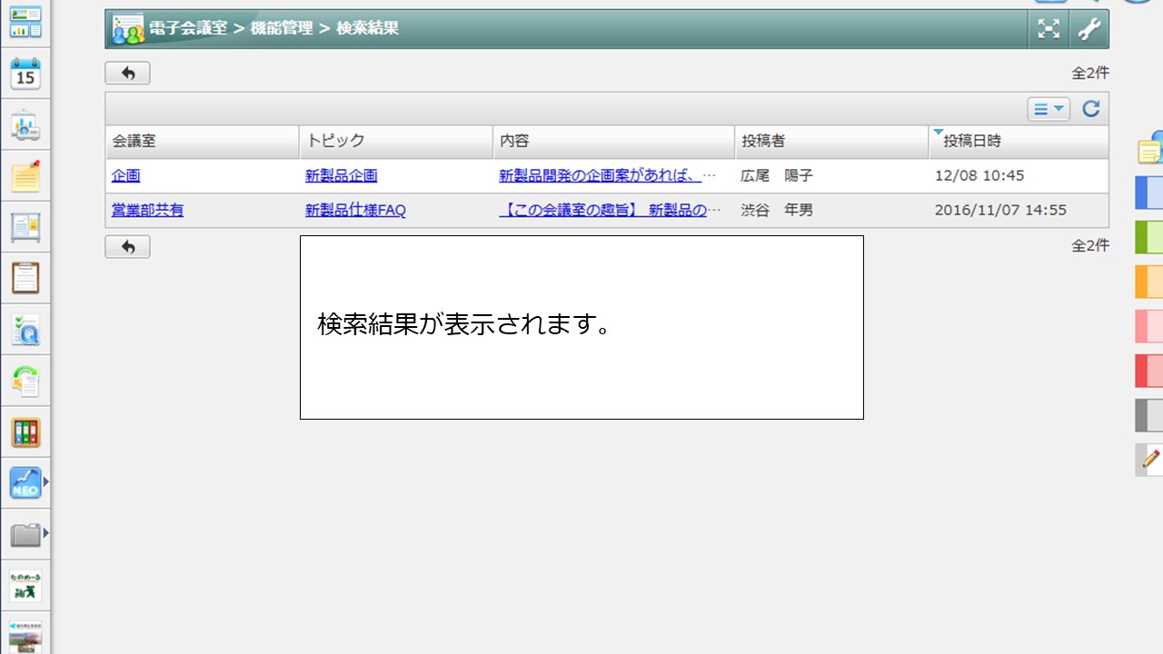Screen dimensions: 1163x654
Task: Select the pencil icon on right edge
Action: point(1150,459)
